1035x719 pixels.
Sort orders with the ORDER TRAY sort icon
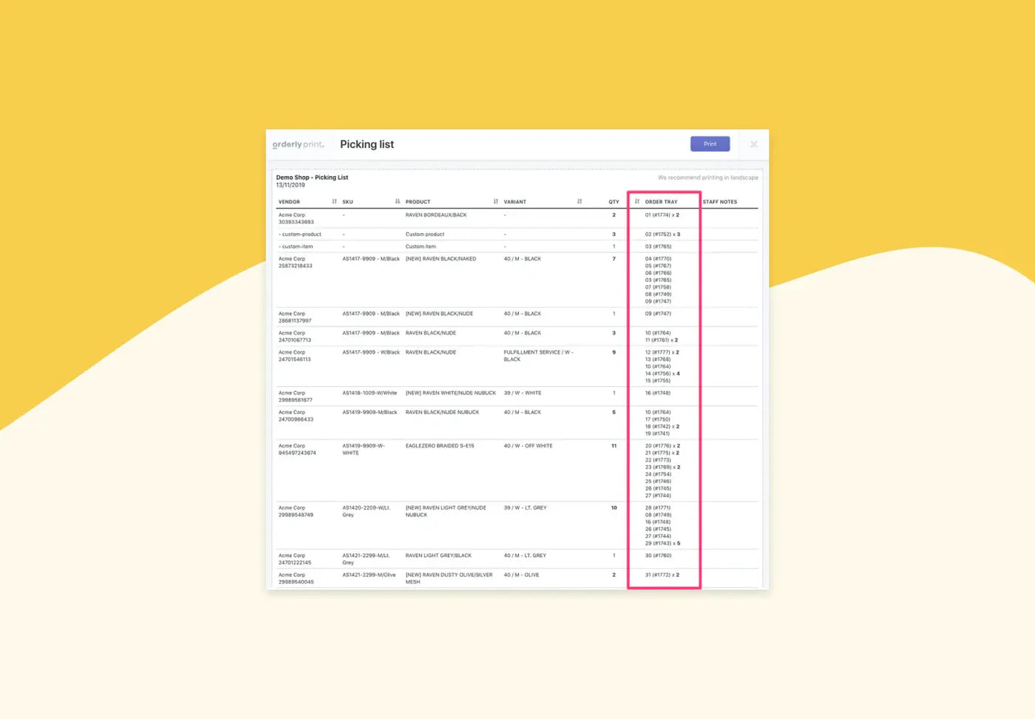637,200
